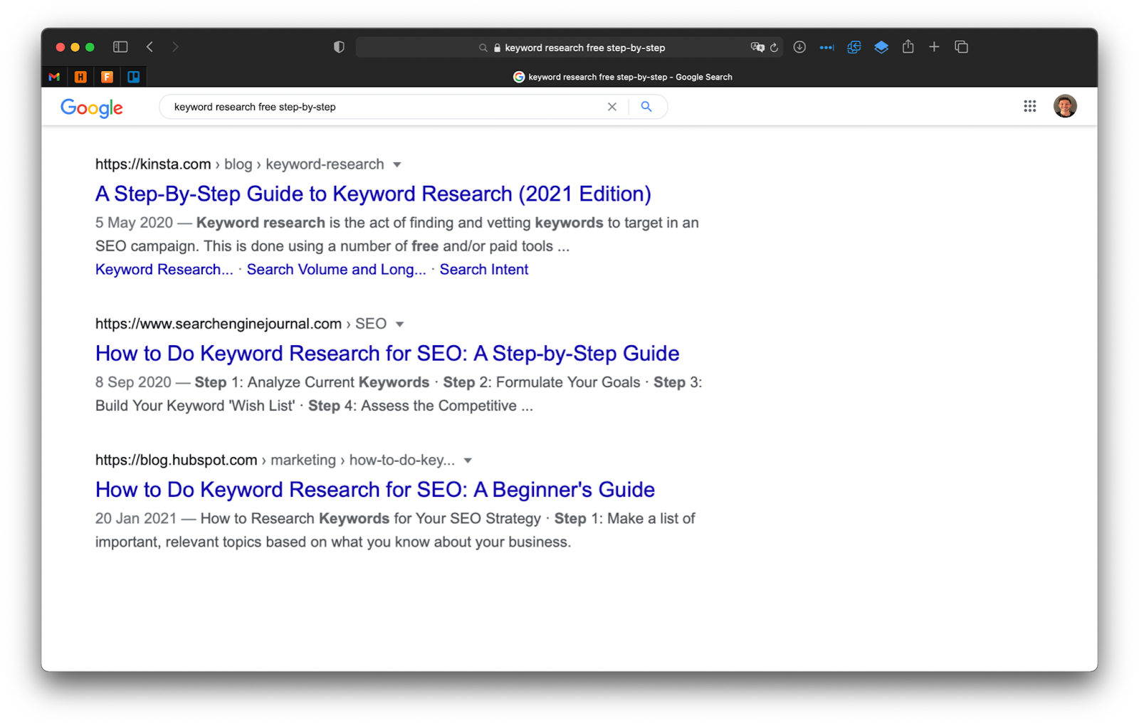
Task: Click the Google search input field
Action: click(x=384, y=107)
